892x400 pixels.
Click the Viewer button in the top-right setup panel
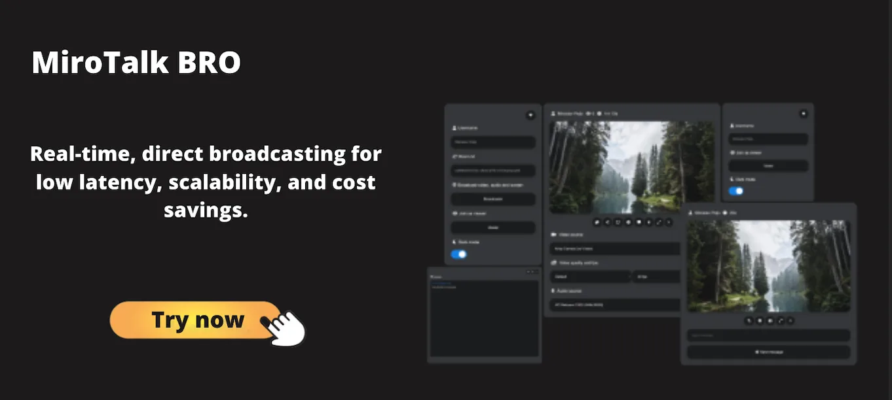tap(768, 166)
